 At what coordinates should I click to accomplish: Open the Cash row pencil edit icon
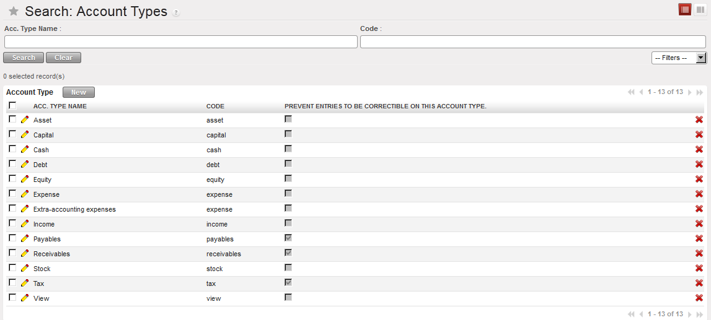point(25,149)
